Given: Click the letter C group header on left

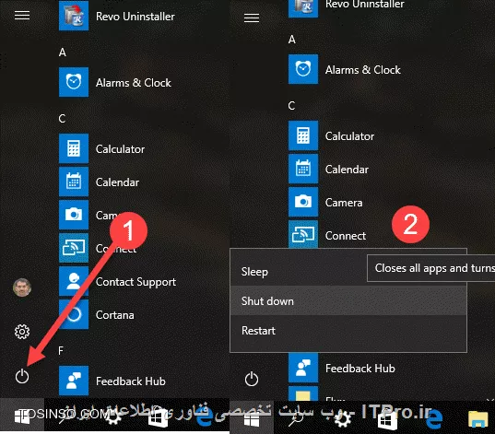Looking at the screenshot, I should [62, 119].
